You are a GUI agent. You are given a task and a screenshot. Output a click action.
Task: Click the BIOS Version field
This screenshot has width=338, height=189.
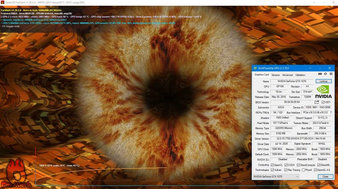tap(292, 102)
